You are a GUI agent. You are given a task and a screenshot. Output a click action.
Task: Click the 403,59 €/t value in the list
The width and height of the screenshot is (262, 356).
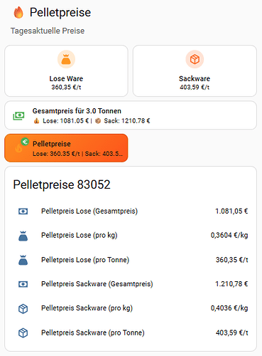(x=231, y=333)
